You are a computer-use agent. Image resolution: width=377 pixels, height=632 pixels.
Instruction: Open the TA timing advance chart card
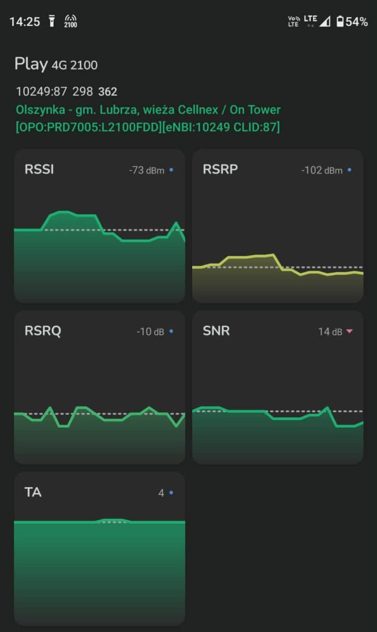pyautogui.click(x=100, y=549)
